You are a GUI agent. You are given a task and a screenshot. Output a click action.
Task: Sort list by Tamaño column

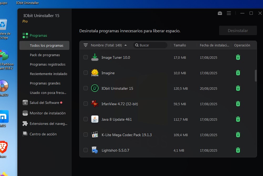[180, 45]
